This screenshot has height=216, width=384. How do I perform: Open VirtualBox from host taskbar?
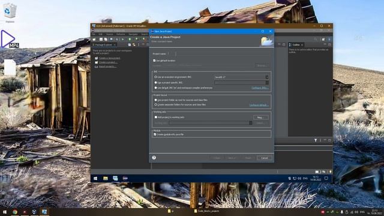34,212
